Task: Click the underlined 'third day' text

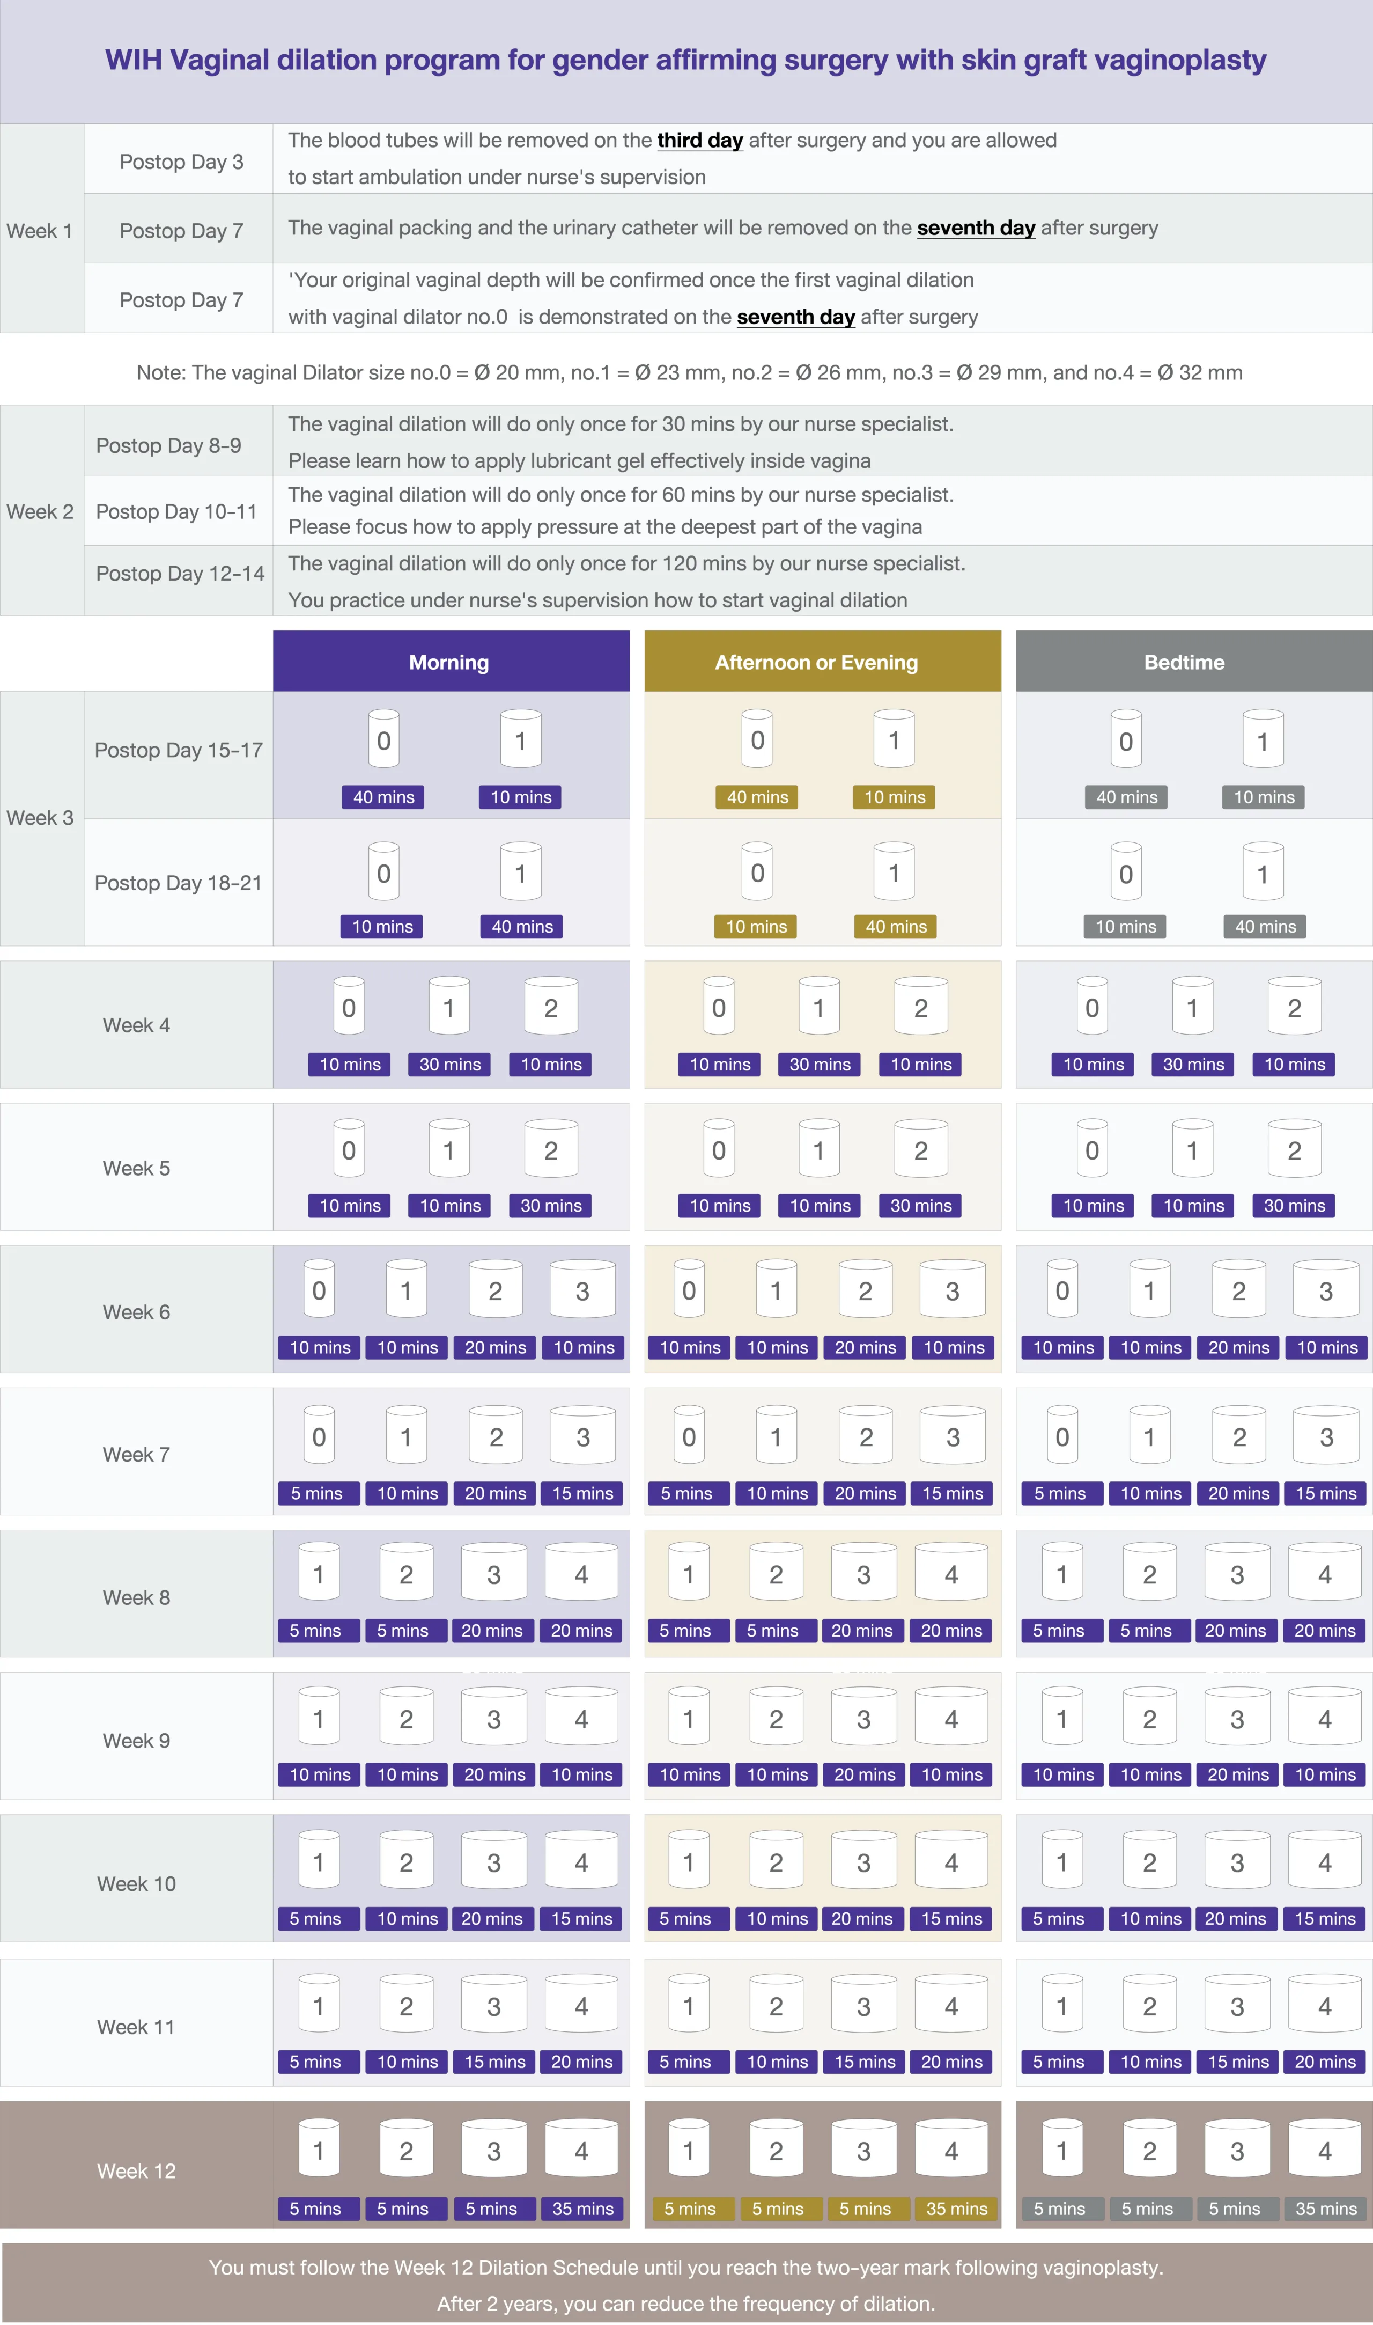Action: pos(700,141)
